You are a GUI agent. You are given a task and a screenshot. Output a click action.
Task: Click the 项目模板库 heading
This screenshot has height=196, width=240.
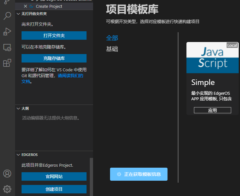pos(132,9)
